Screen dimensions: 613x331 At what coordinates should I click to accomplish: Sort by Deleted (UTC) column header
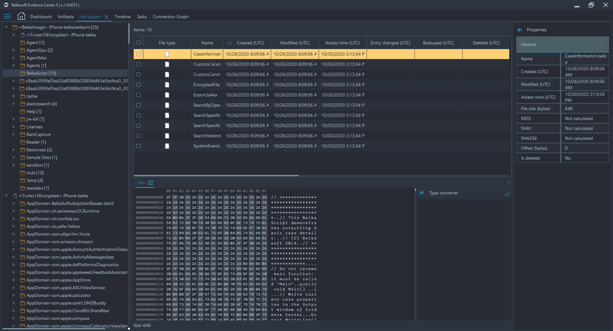click(x=486, y=42)
